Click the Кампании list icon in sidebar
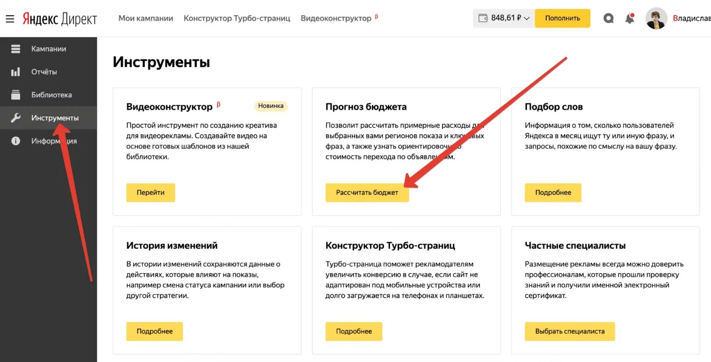This screenshot has height=362, width=711. pyautogui.click(x=16, y=49)
